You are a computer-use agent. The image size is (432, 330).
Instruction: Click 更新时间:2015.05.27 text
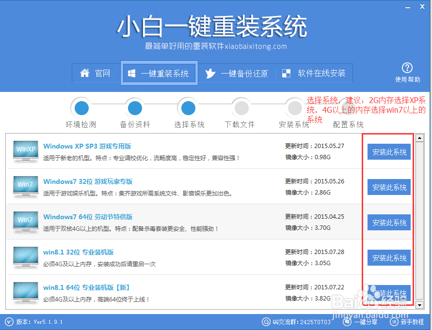click(x=315, y=146)
